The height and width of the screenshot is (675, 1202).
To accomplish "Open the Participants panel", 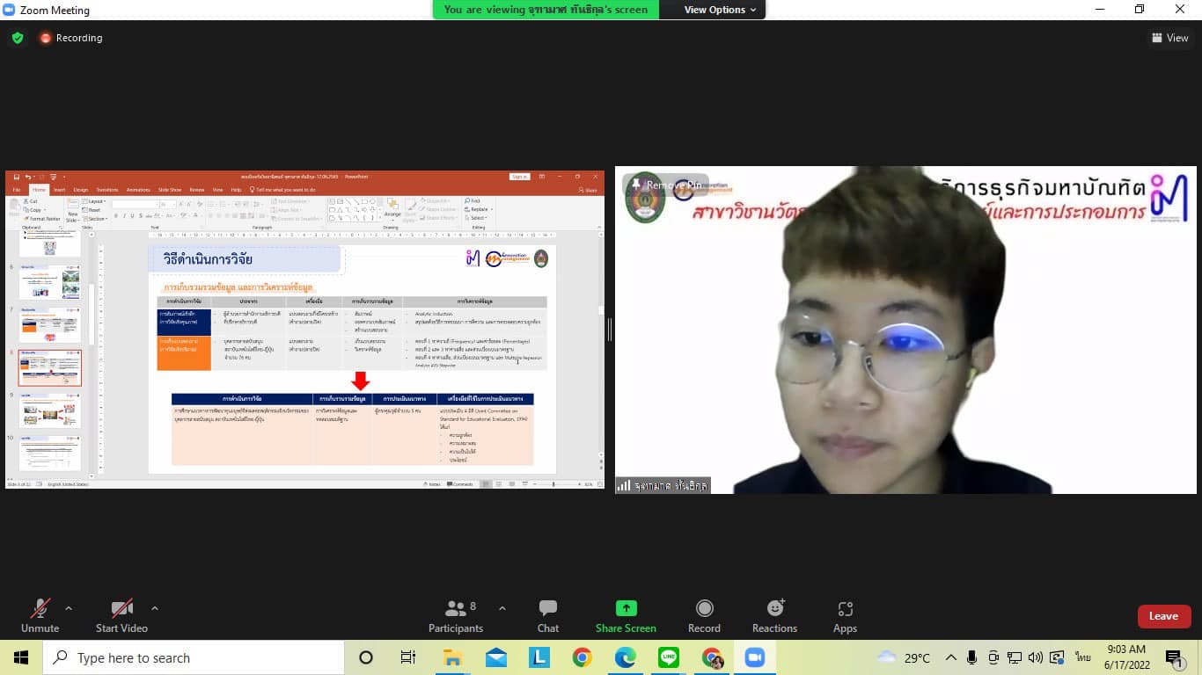I will tap(456, 615).
